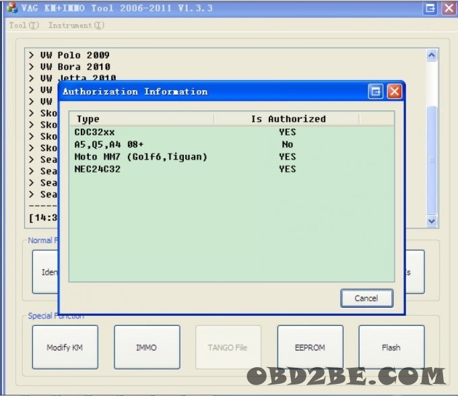Image resolution: width=458 pixels, height=396 pixels.
Task: Click the log list vertical scrollbar thumb
Action: pos(432,160)
